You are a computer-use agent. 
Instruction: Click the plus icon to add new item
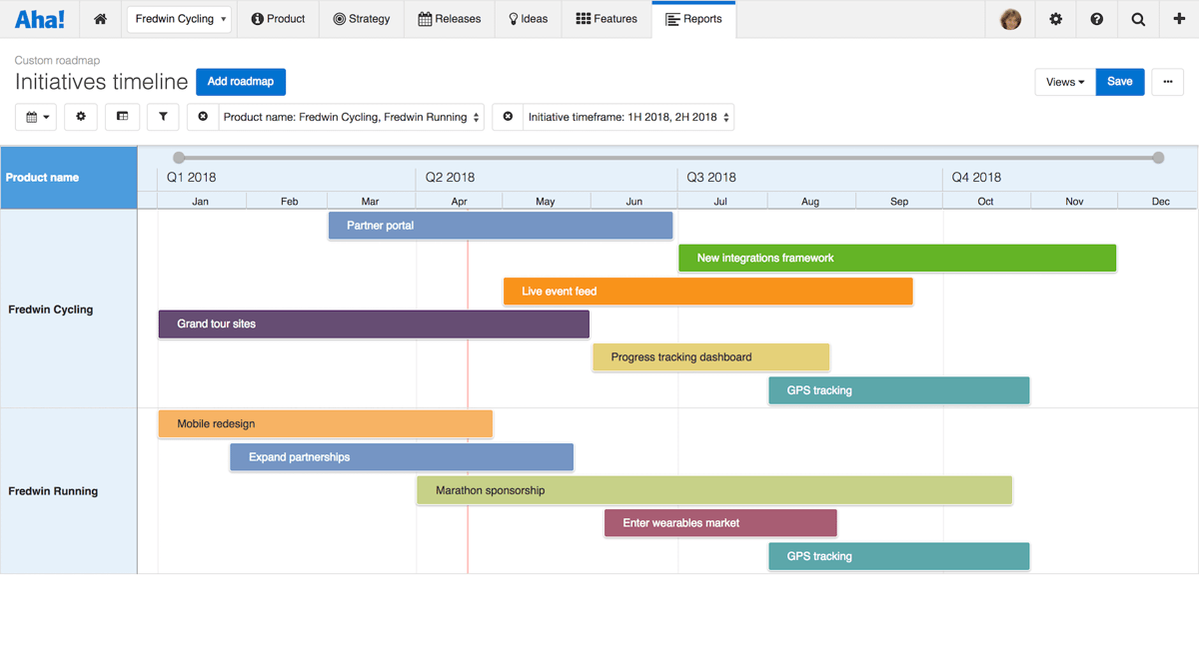[x=1179, y=19]
